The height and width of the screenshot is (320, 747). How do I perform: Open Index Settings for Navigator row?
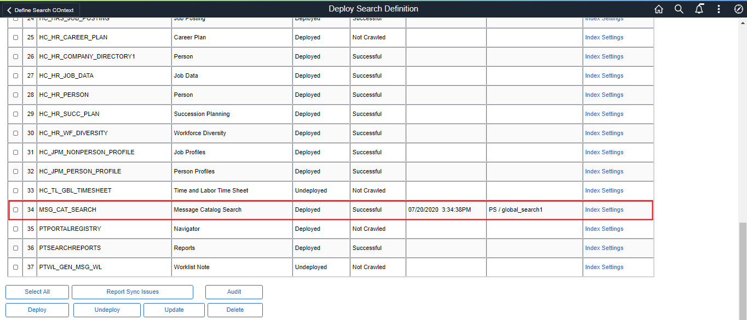(x=604, y=229)
